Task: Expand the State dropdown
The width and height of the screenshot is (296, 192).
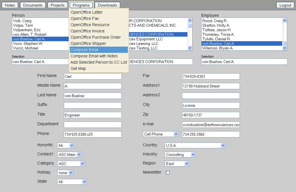Action: pyautogui.click(x=72, y=182)
